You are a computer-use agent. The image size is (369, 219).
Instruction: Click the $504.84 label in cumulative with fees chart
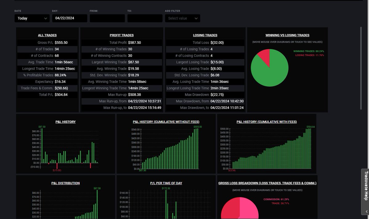(311, 127)
